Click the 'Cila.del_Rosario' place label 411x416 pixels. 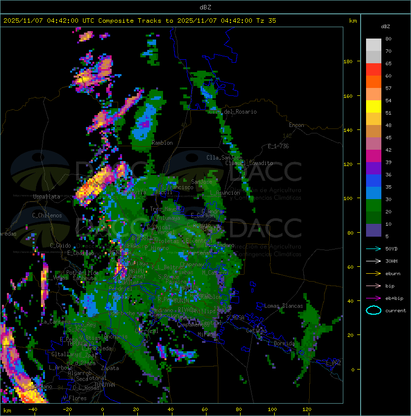click(x=233, y=112)
